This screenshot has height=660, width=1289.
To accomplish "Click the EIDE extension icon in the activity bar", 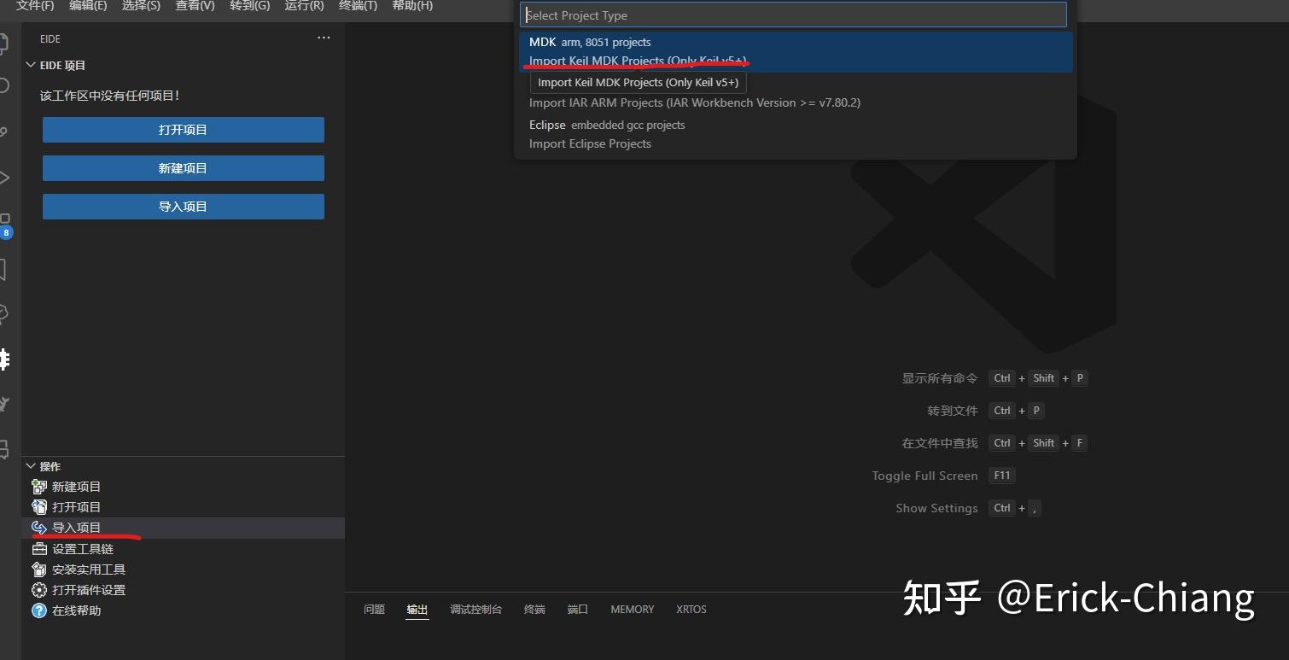I will (x=4, y=359).
